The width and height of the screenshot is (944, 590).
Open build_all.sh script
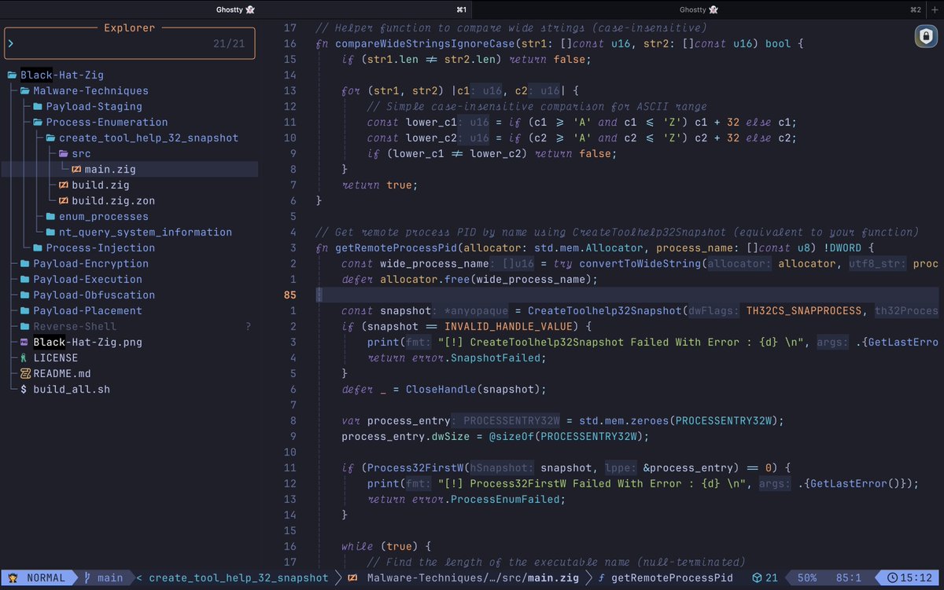(x=72, y=389)
